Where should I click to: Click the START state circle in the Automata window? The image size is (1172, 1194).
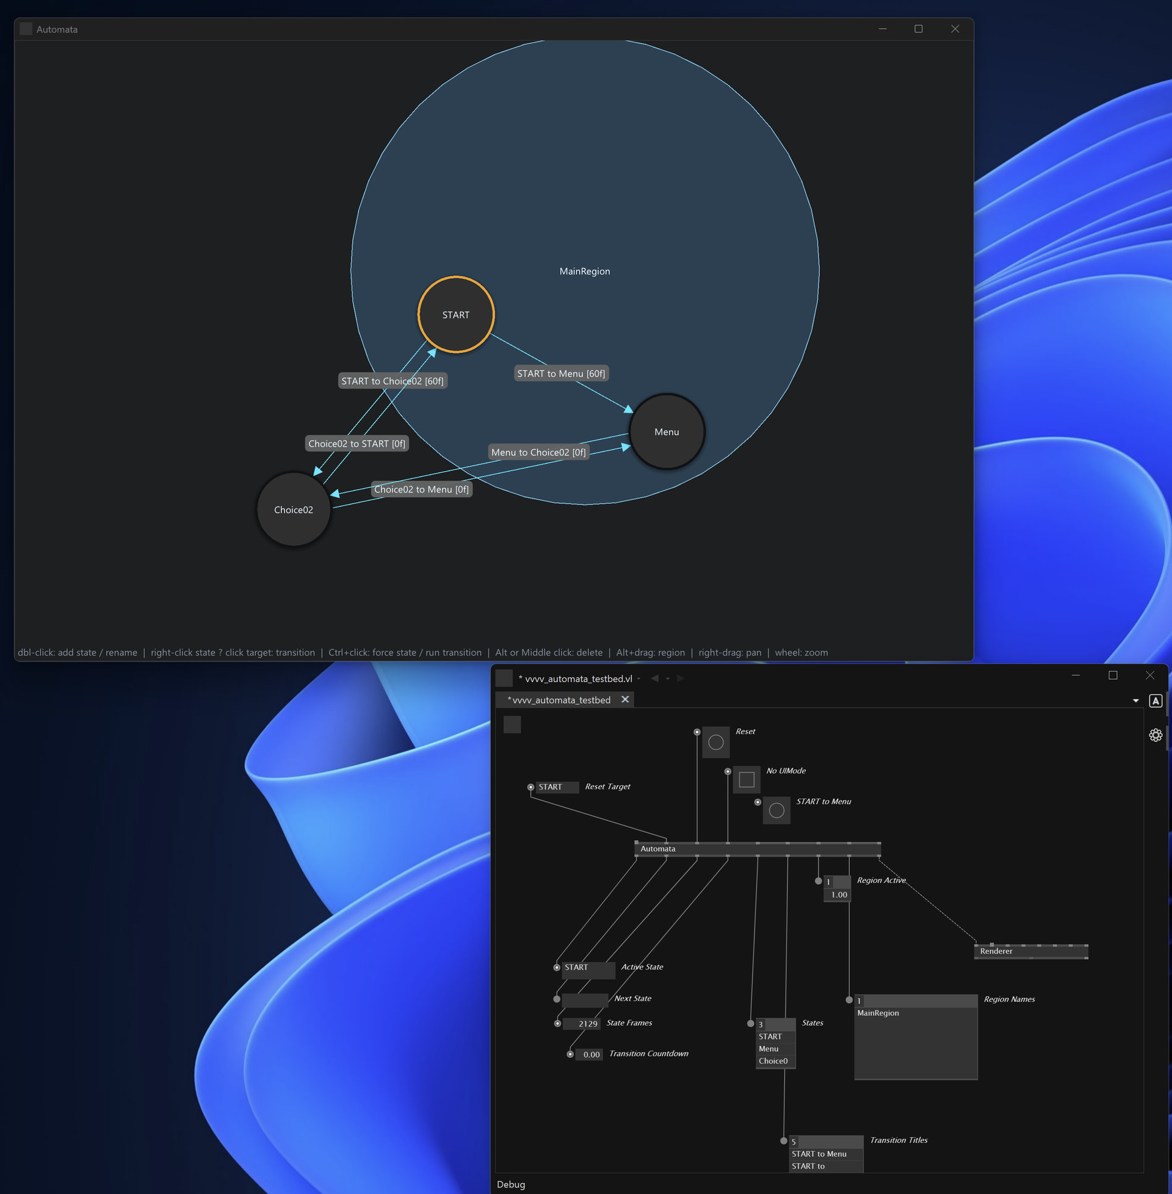455,314
